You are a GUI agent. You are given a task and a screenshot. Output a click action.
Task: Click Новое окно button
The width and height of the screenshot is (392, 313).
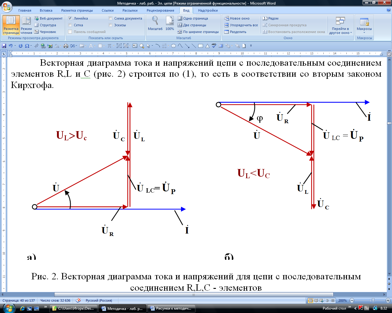[237, 18]
